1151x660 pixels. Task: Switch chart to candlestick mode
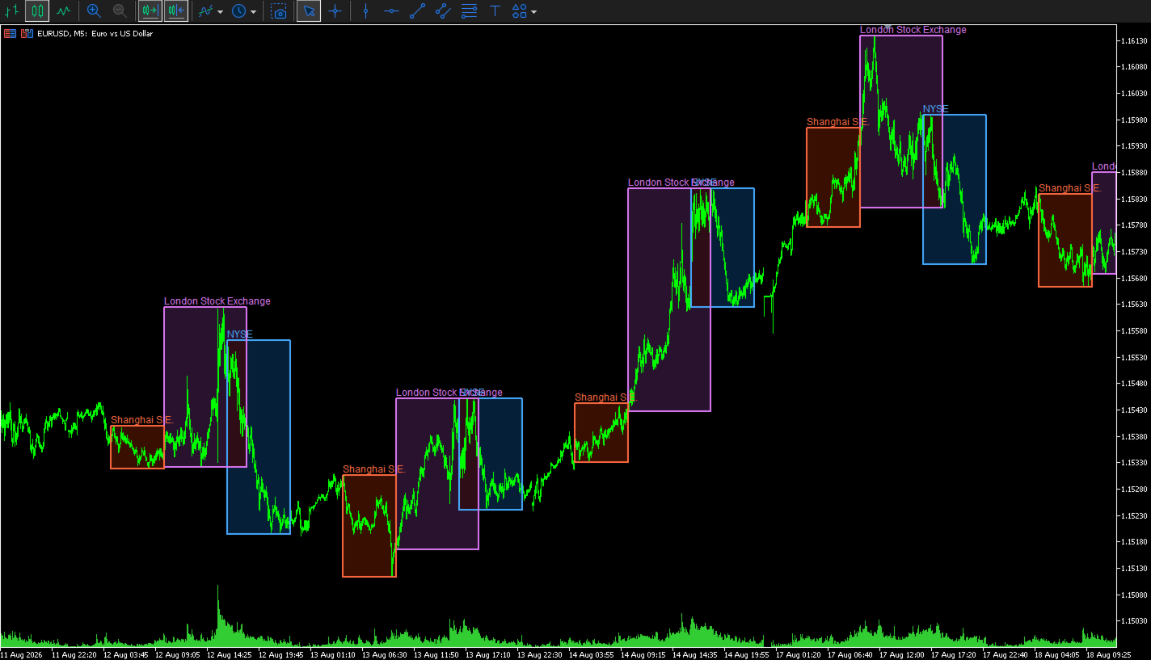[x=37, y=11]
